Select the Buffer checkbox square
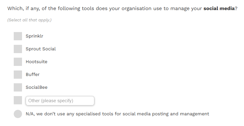The width and height of the screenshot is (244, 126). point(18,74)
